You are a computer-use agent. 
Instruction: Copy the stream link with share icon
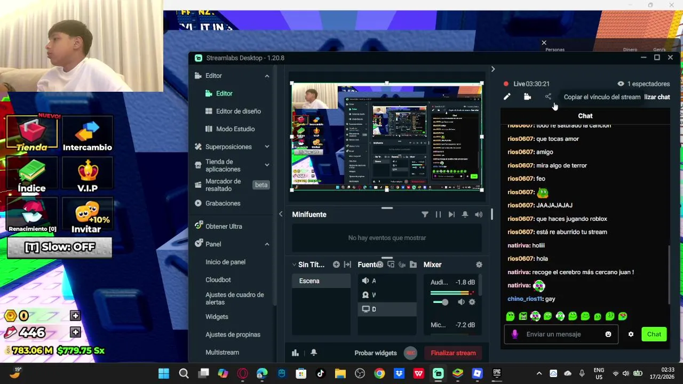pos(548,97)
